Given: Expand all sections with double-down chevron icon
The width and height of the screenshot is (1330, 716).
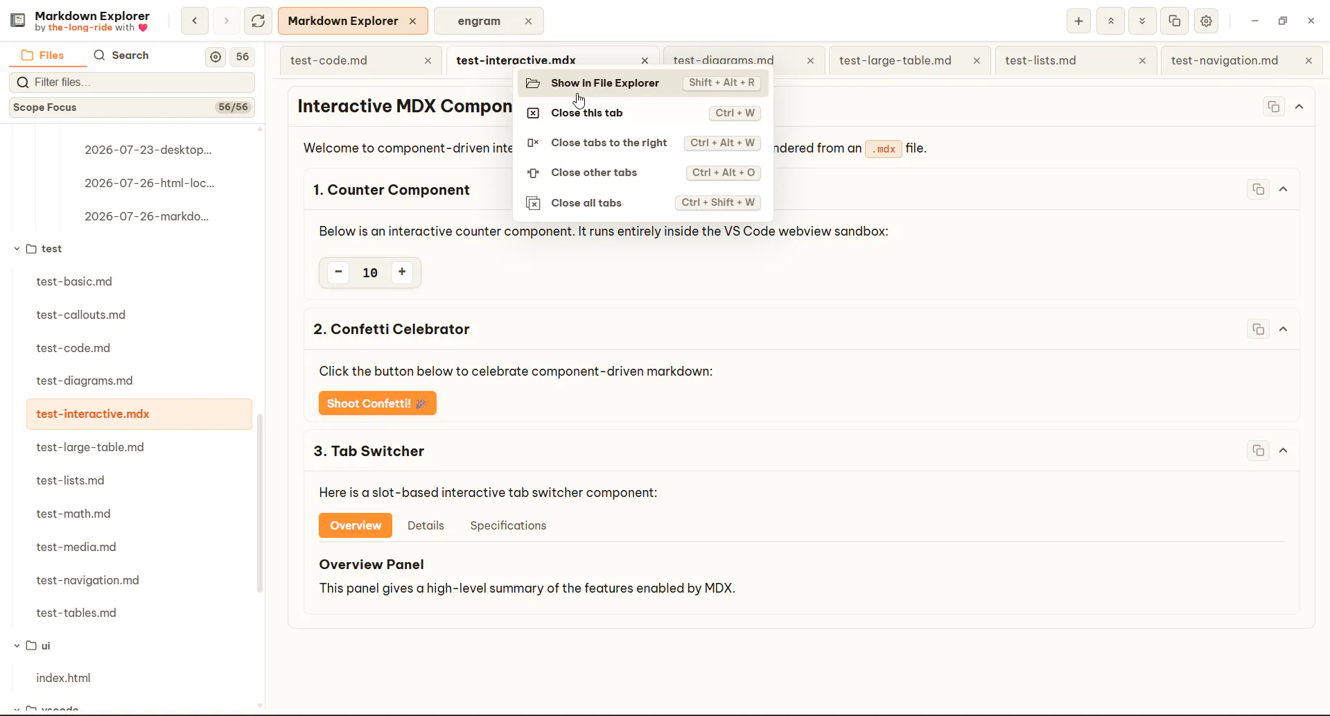Looking at the screenshot, I should click(1142, 21).
